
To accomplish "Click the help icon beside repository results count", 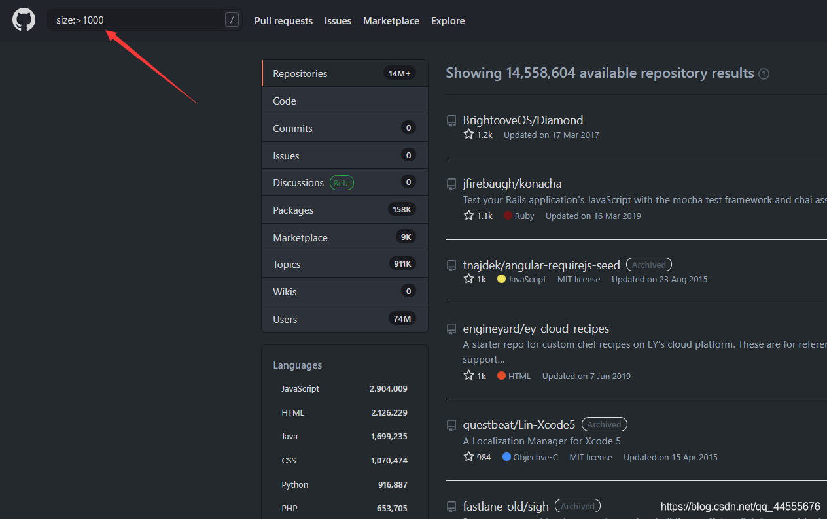I will coord(764,74).
